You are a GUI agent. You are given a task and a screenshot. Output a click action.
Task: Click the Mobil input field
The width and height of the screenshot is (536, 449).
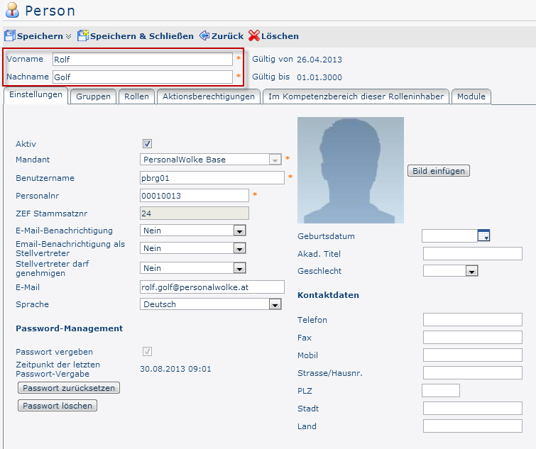pos(472,355)
